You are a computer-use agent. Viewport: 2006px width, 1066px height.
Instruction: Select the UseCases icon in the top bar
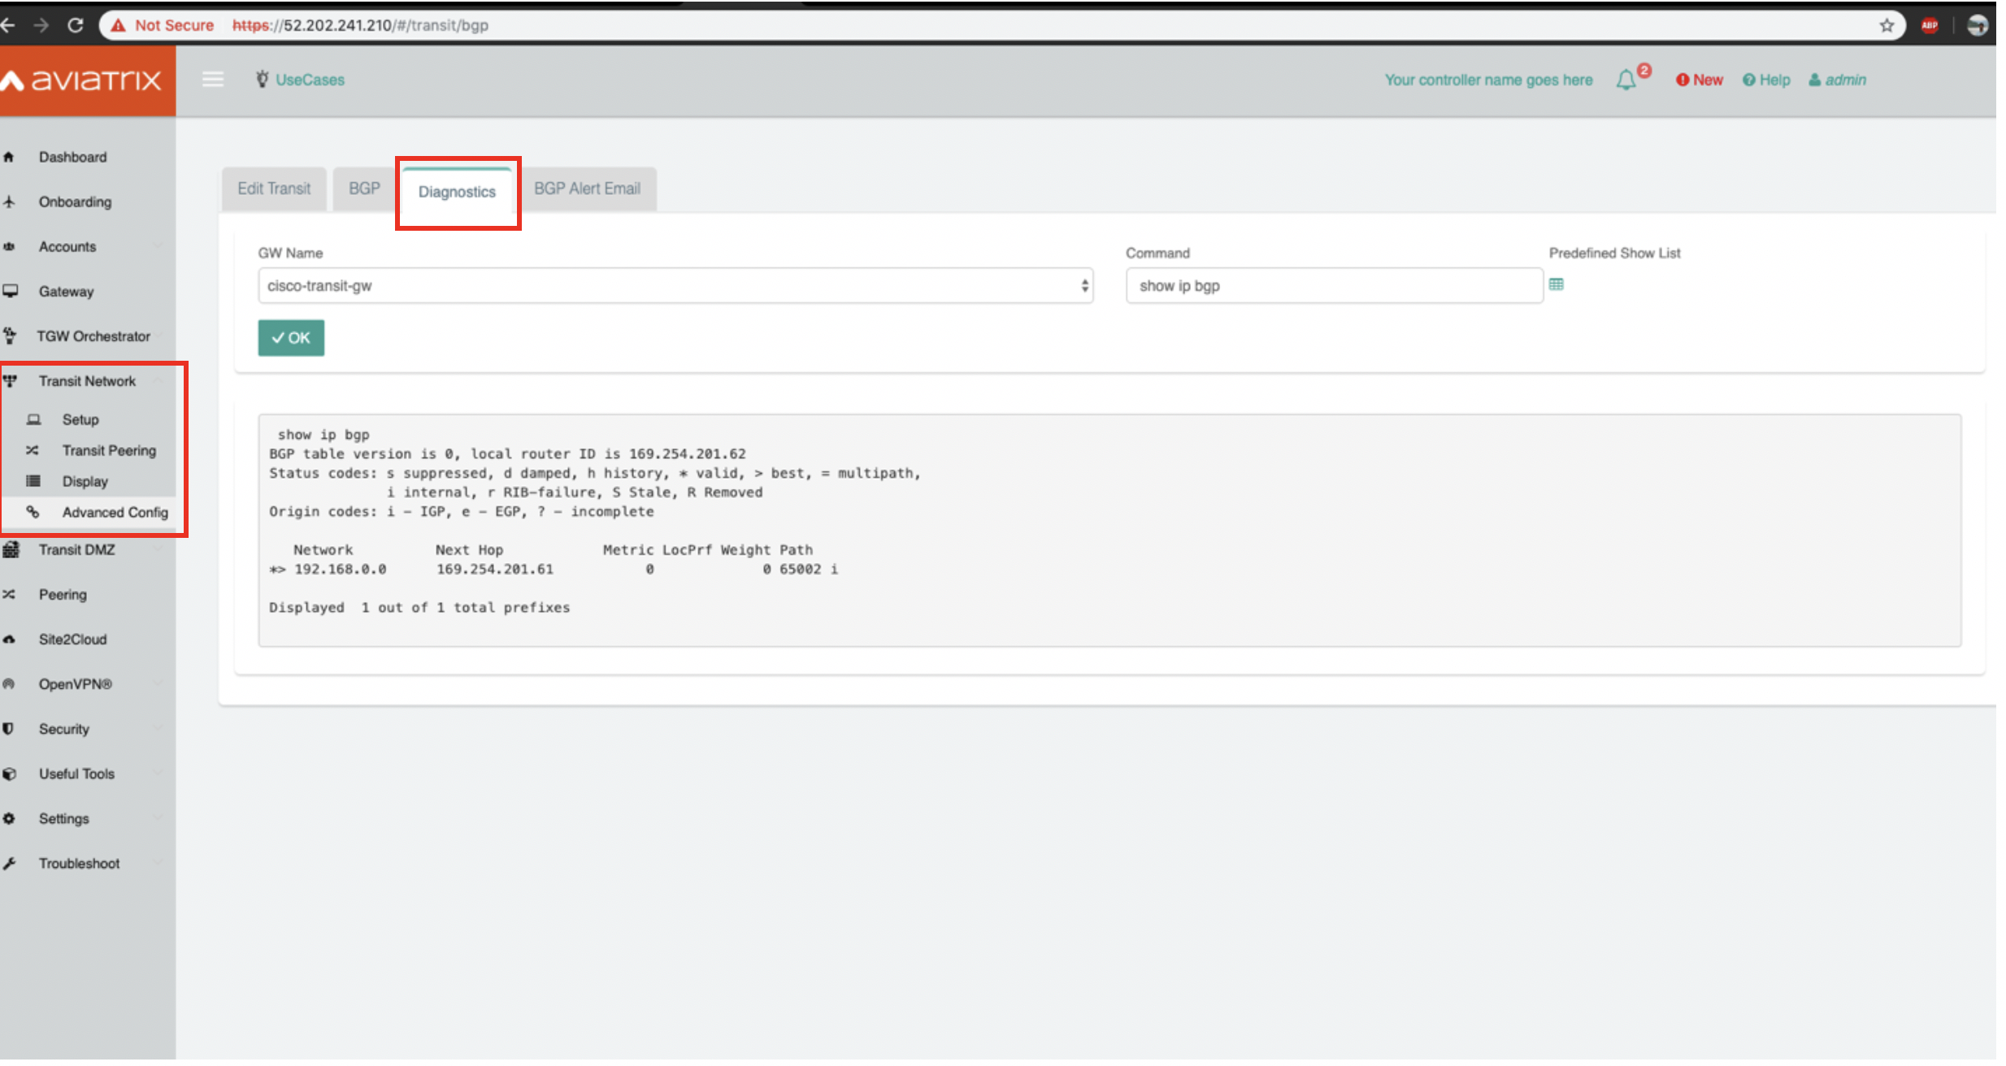[262, 79]
